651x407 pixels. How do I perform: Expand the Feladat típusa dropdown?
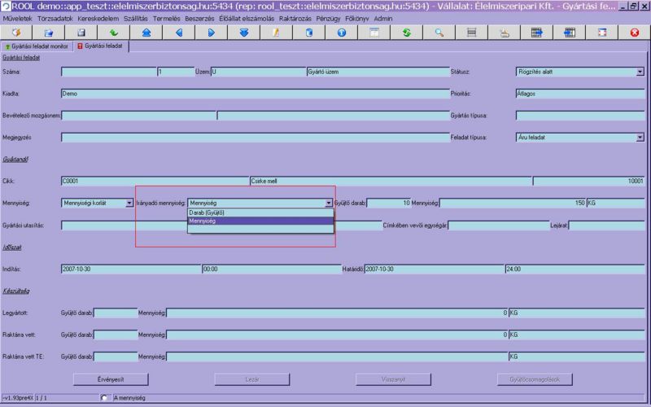640,138
